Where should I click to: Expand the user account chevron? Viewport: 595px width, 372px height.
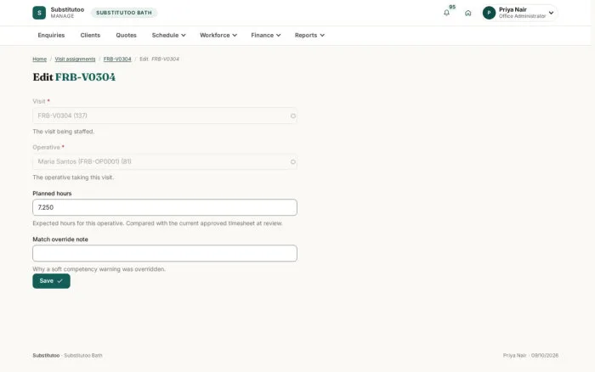(x=551, y=13)
